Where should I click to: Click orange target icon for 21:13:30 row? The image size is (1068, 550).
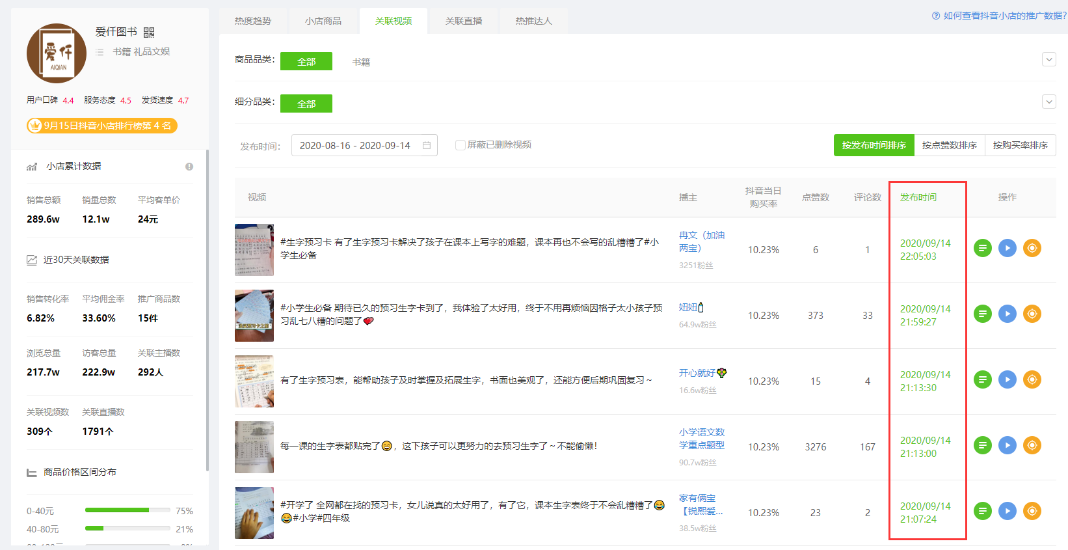tap(1032, 379)
